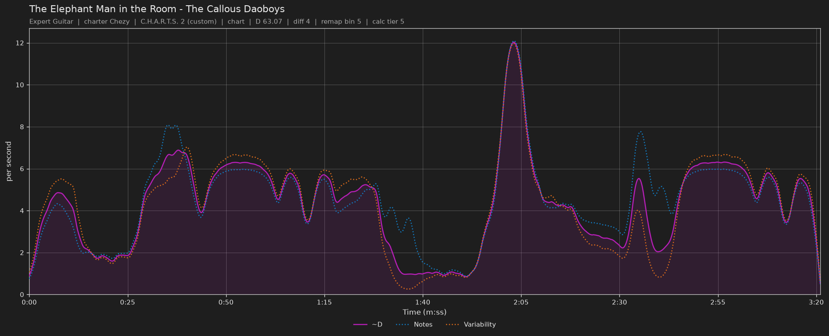This screenshot has width=829, height=336.
Task: Click the 8 y-axis tick label
Action: click(x=22, y=127)
